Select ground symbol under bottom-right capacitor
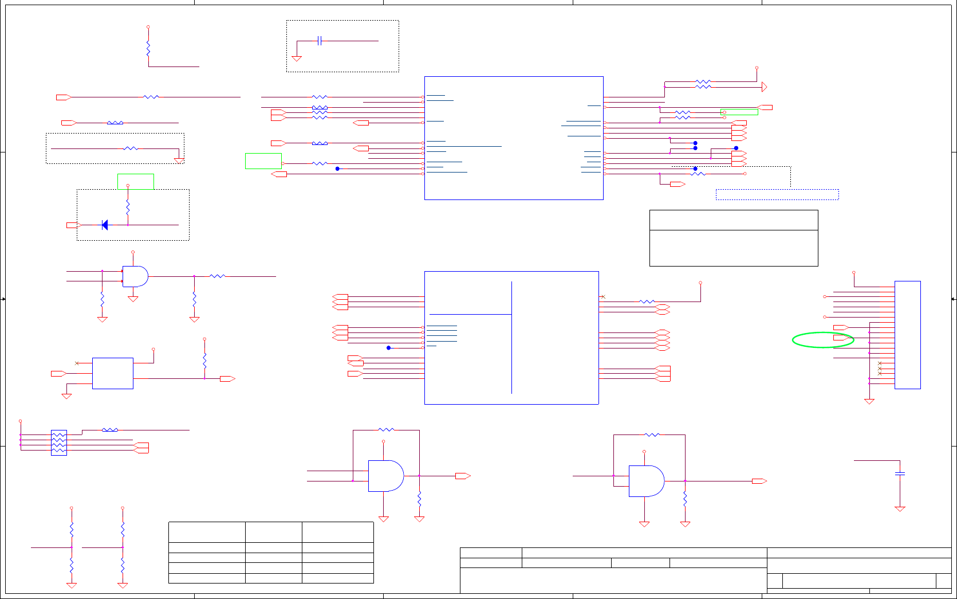 tap(900, 508)
